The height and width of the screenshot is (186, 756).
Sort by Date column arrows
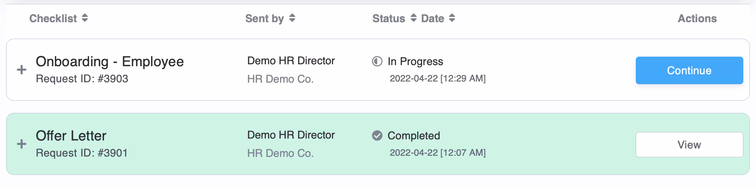click(x=452, y=18)
